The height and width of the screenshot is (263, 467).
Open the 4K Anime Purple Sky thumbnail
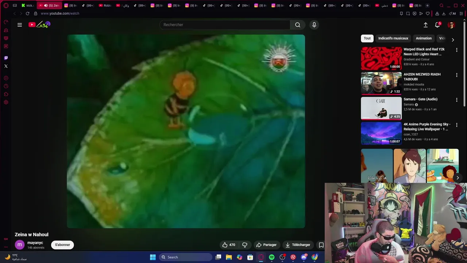[x=381, y=133]
